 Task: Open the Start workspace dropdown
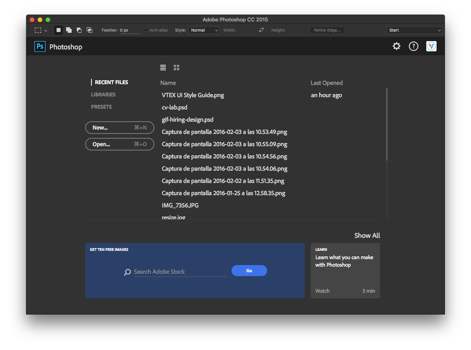point(414,30)
